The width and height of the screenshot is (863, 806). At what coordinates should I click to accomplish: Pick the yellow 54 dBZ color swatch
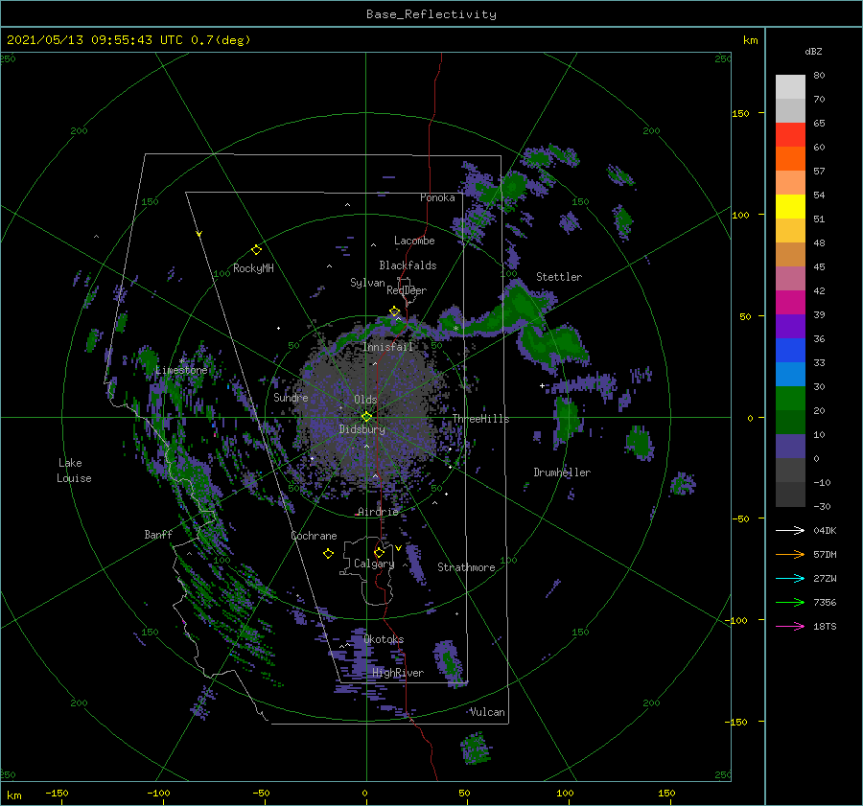790,206
